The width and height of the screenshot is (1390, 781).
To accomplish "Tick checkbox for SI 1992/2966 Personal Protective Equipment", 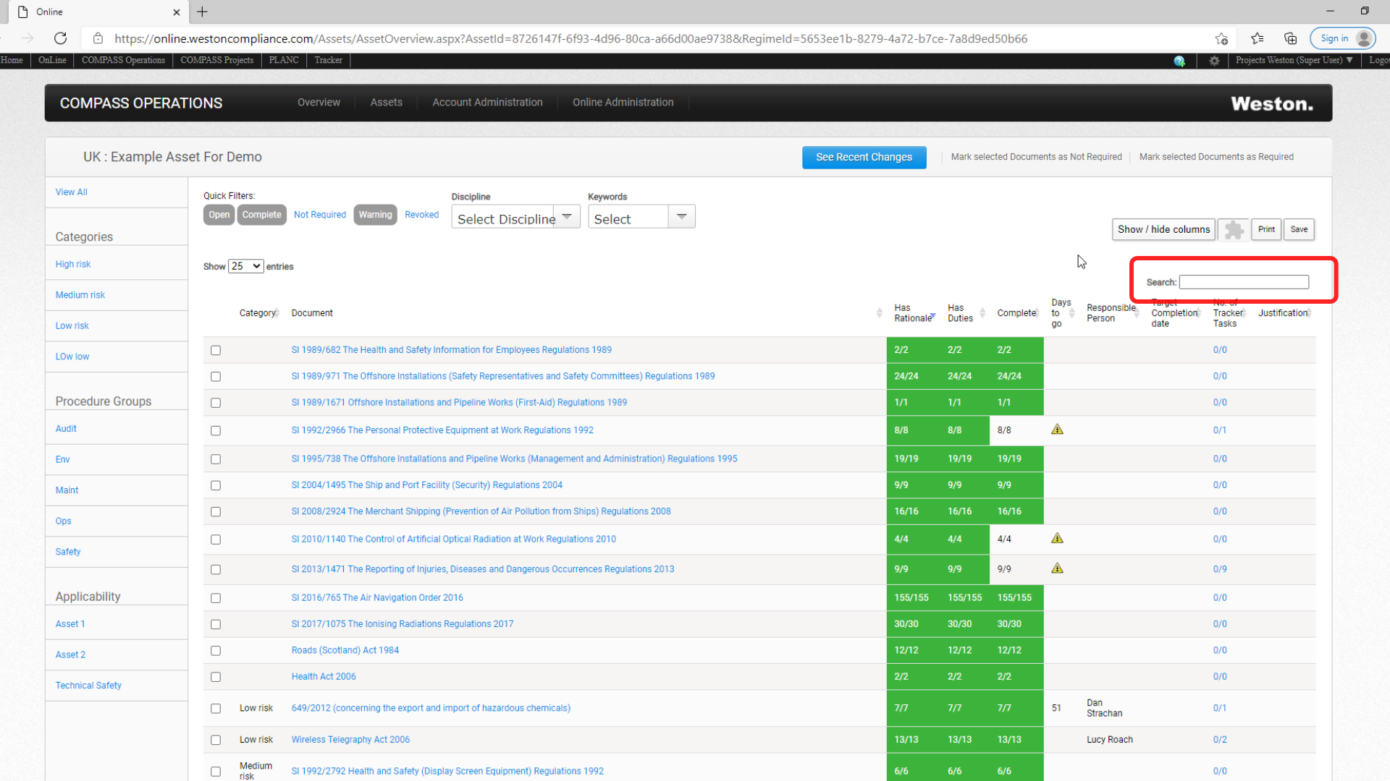I will [216, 431].
